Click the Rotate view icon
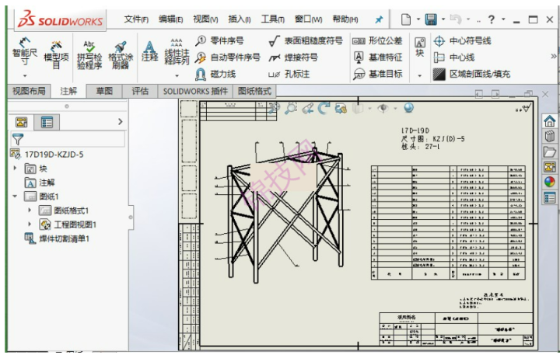The width and height of the screenshot is (560, 355). [x=324, y=108]
